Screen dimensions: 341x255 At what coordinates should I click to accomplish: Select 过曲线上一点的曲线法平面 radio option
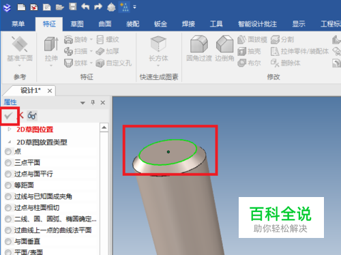pyautogui.click(x=8, y=230)
